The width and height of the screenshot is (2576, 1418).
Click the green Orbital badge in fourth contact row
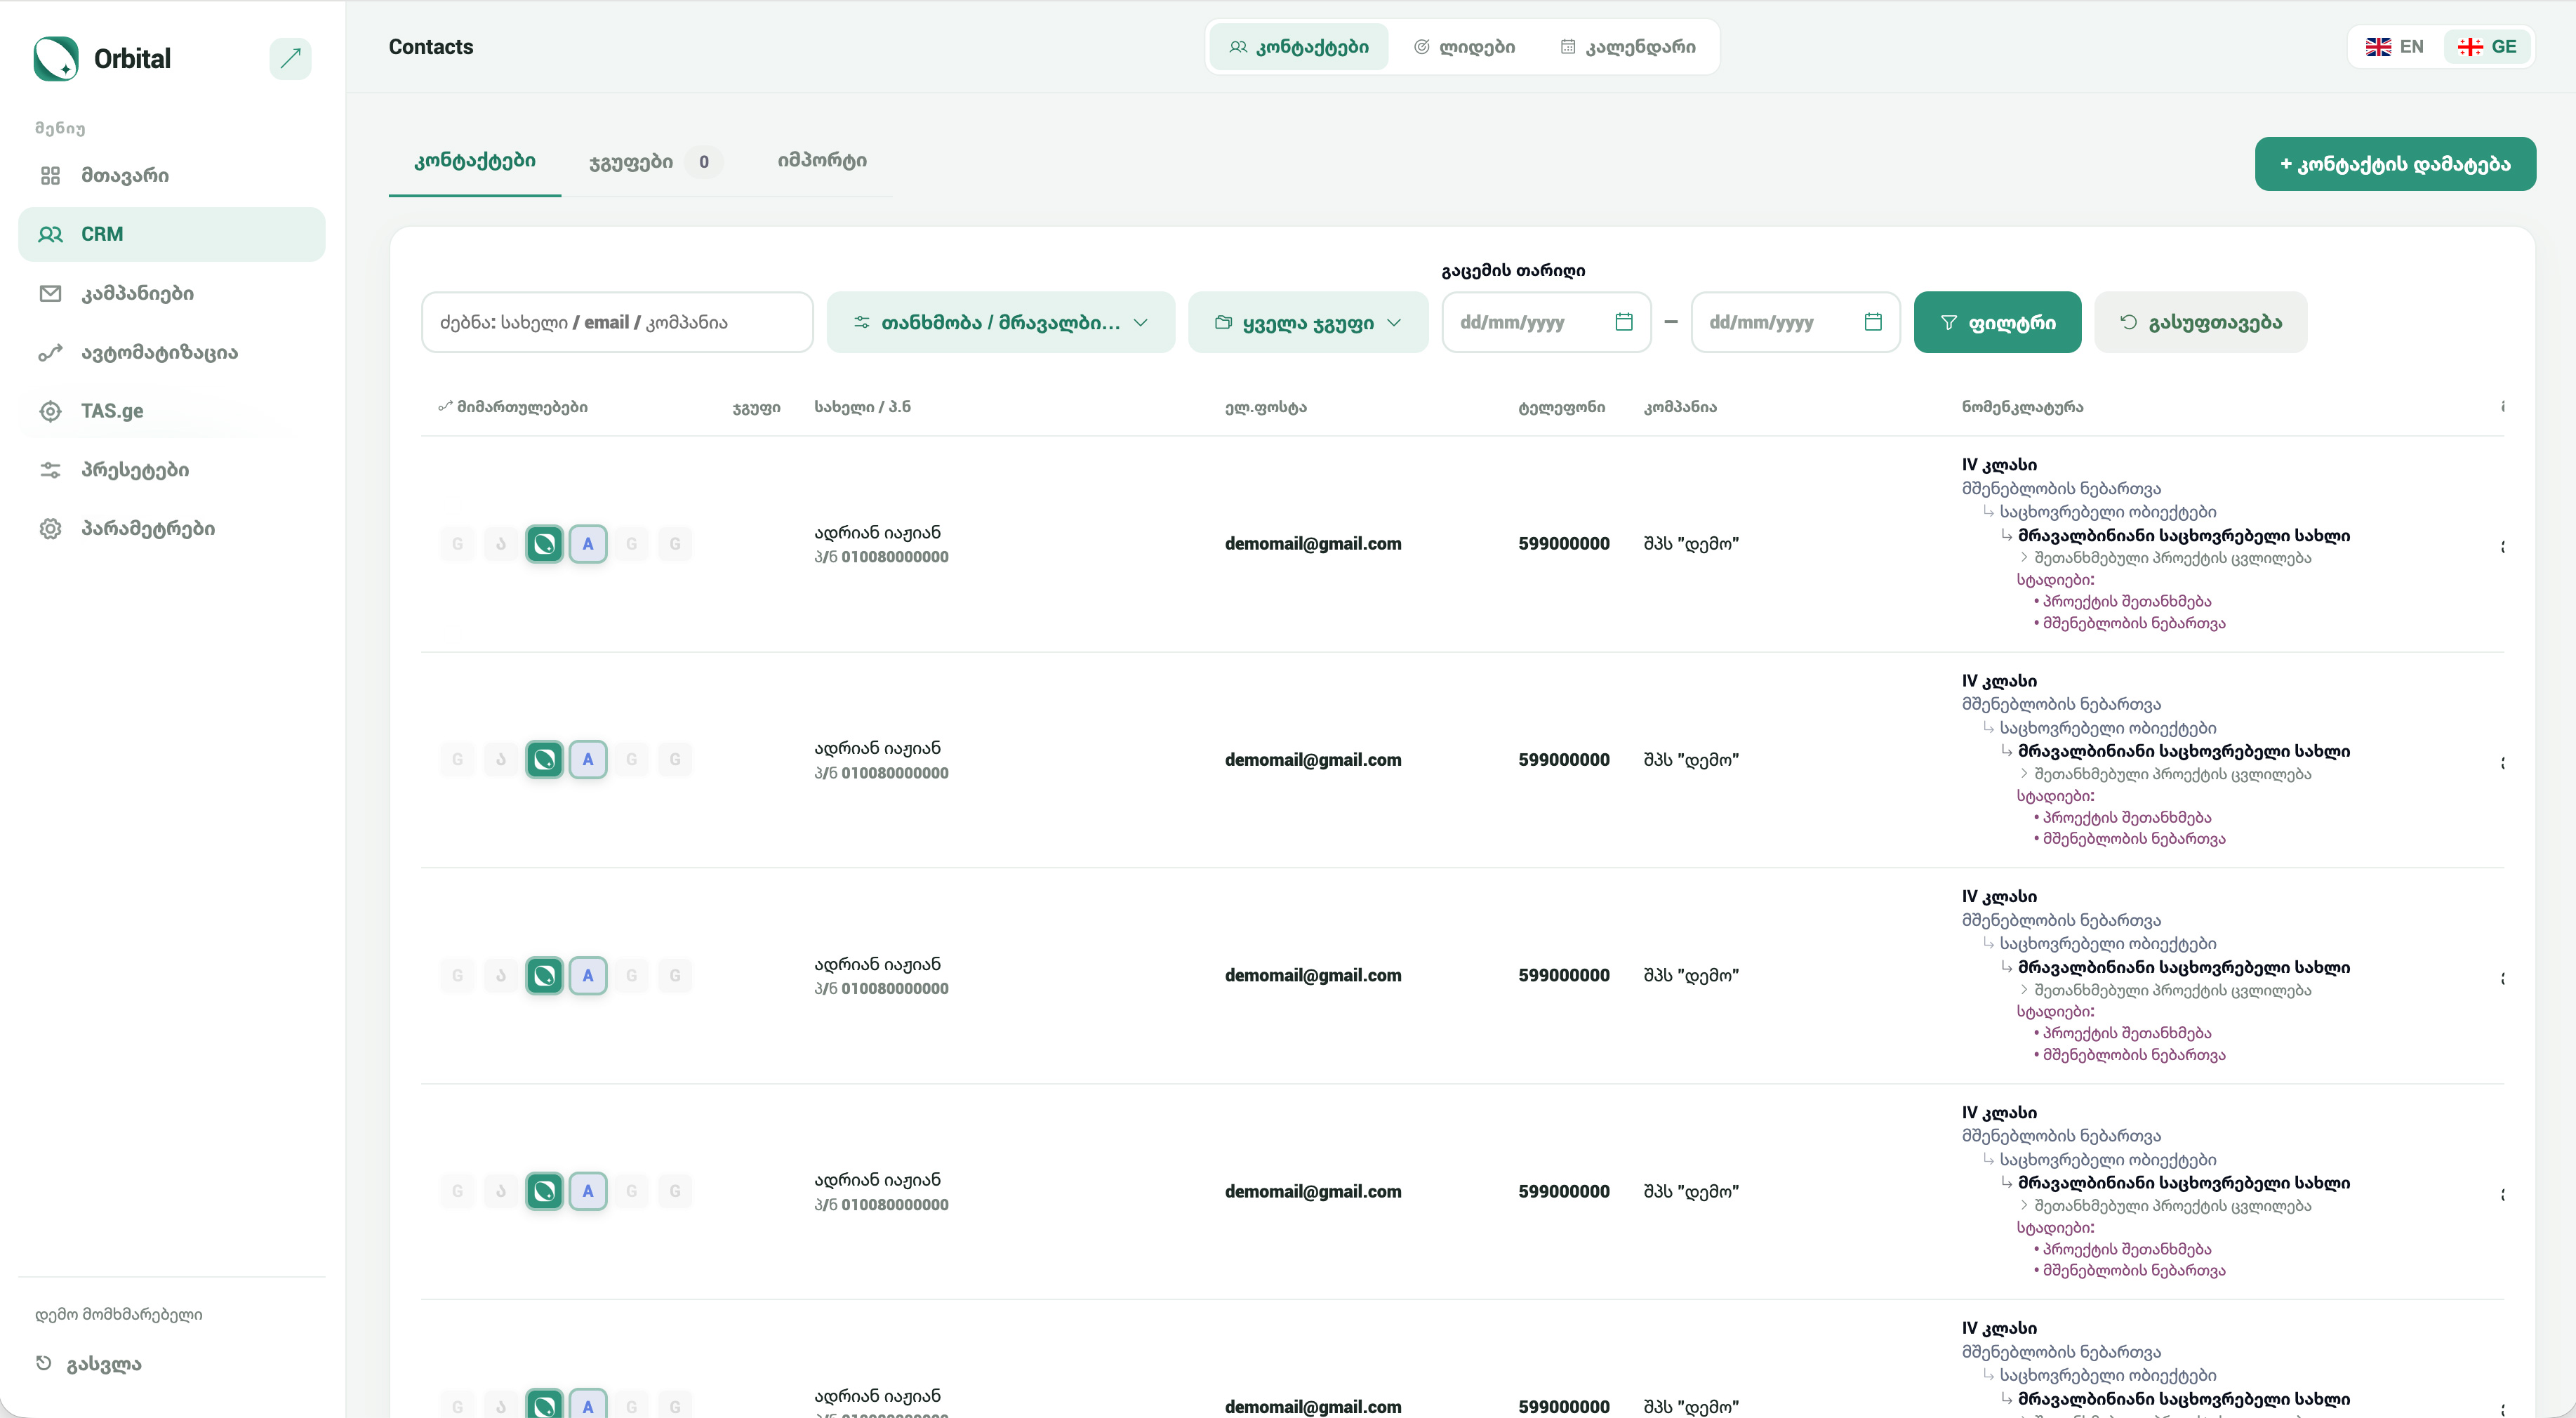click(x=544, y=1191)
